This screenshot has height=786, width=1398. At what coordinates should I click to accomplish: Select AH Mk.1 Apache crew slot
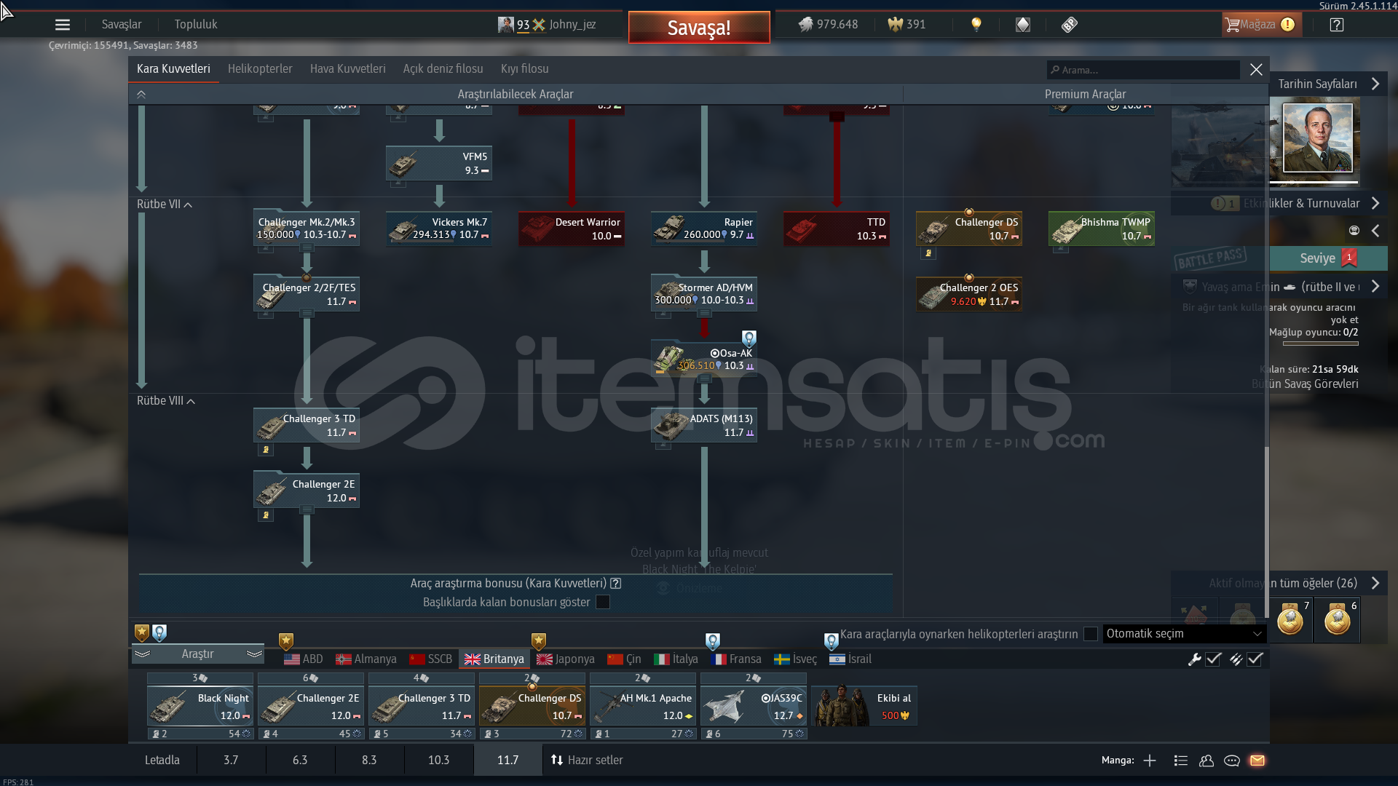tap(643, 707)
